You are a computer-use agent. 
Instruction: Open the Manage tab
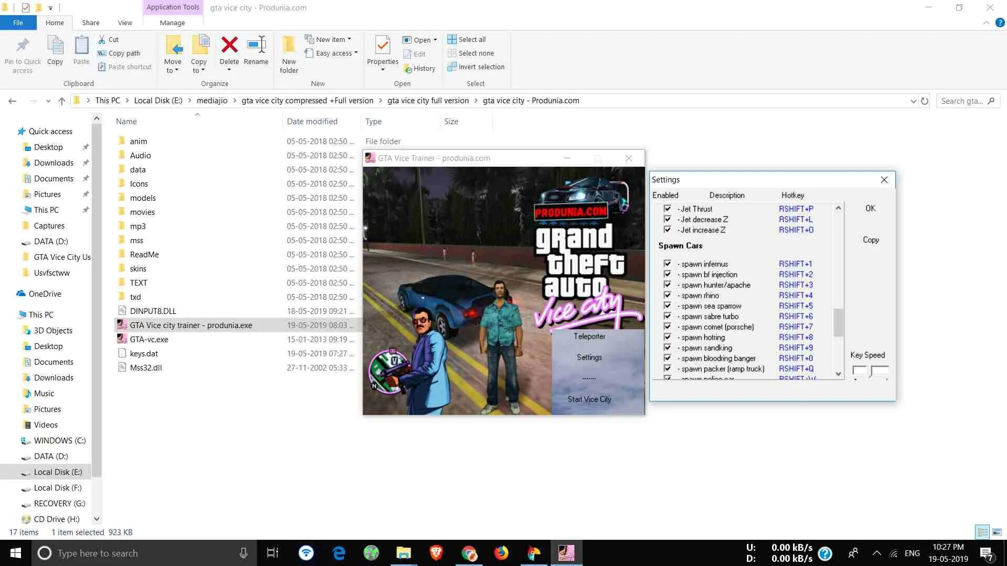[172, 23]
